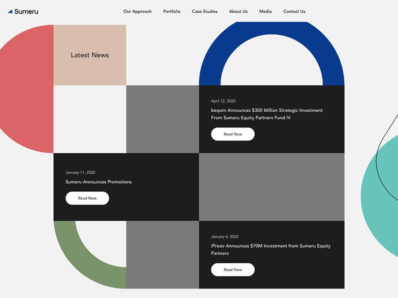Screen dimensions: 398x298
Task: Click the Latest News heading tile
Action: coord(90,55)
